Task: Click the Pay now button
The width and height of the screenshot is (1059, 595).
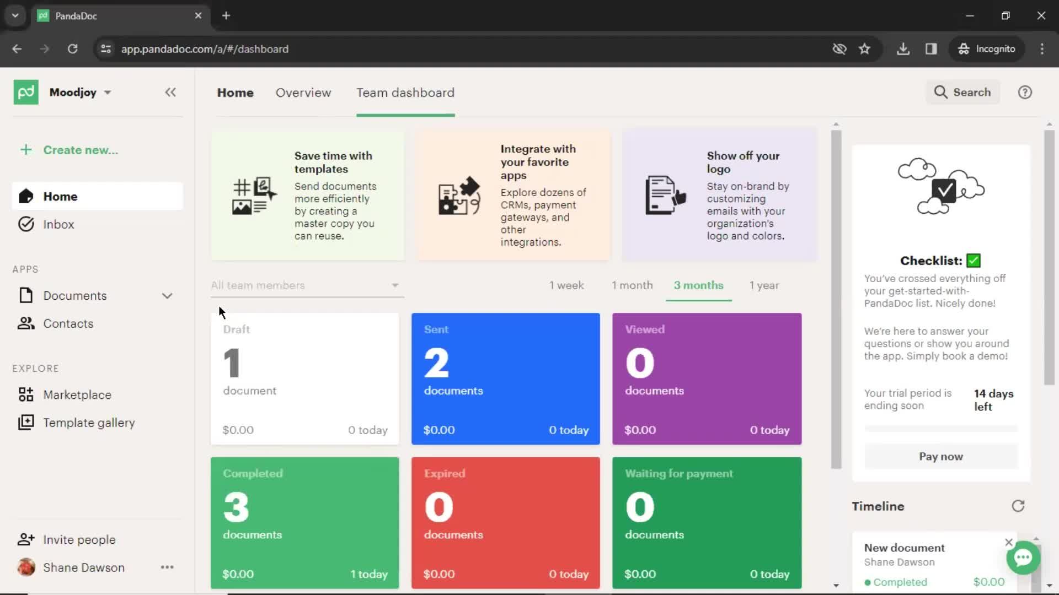Action: point(940,456)
